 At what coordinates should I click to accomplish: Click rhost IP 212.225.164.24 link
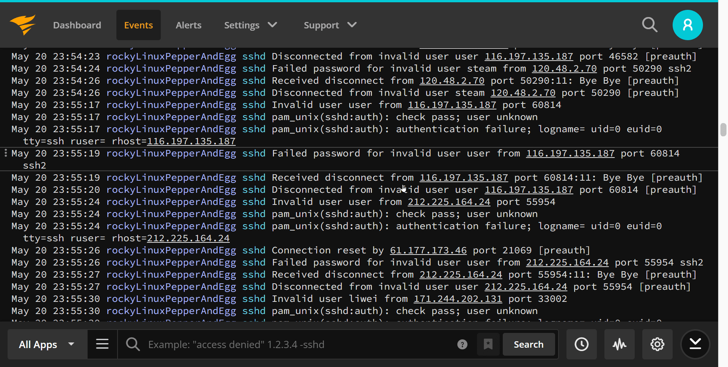coord(188,238)
